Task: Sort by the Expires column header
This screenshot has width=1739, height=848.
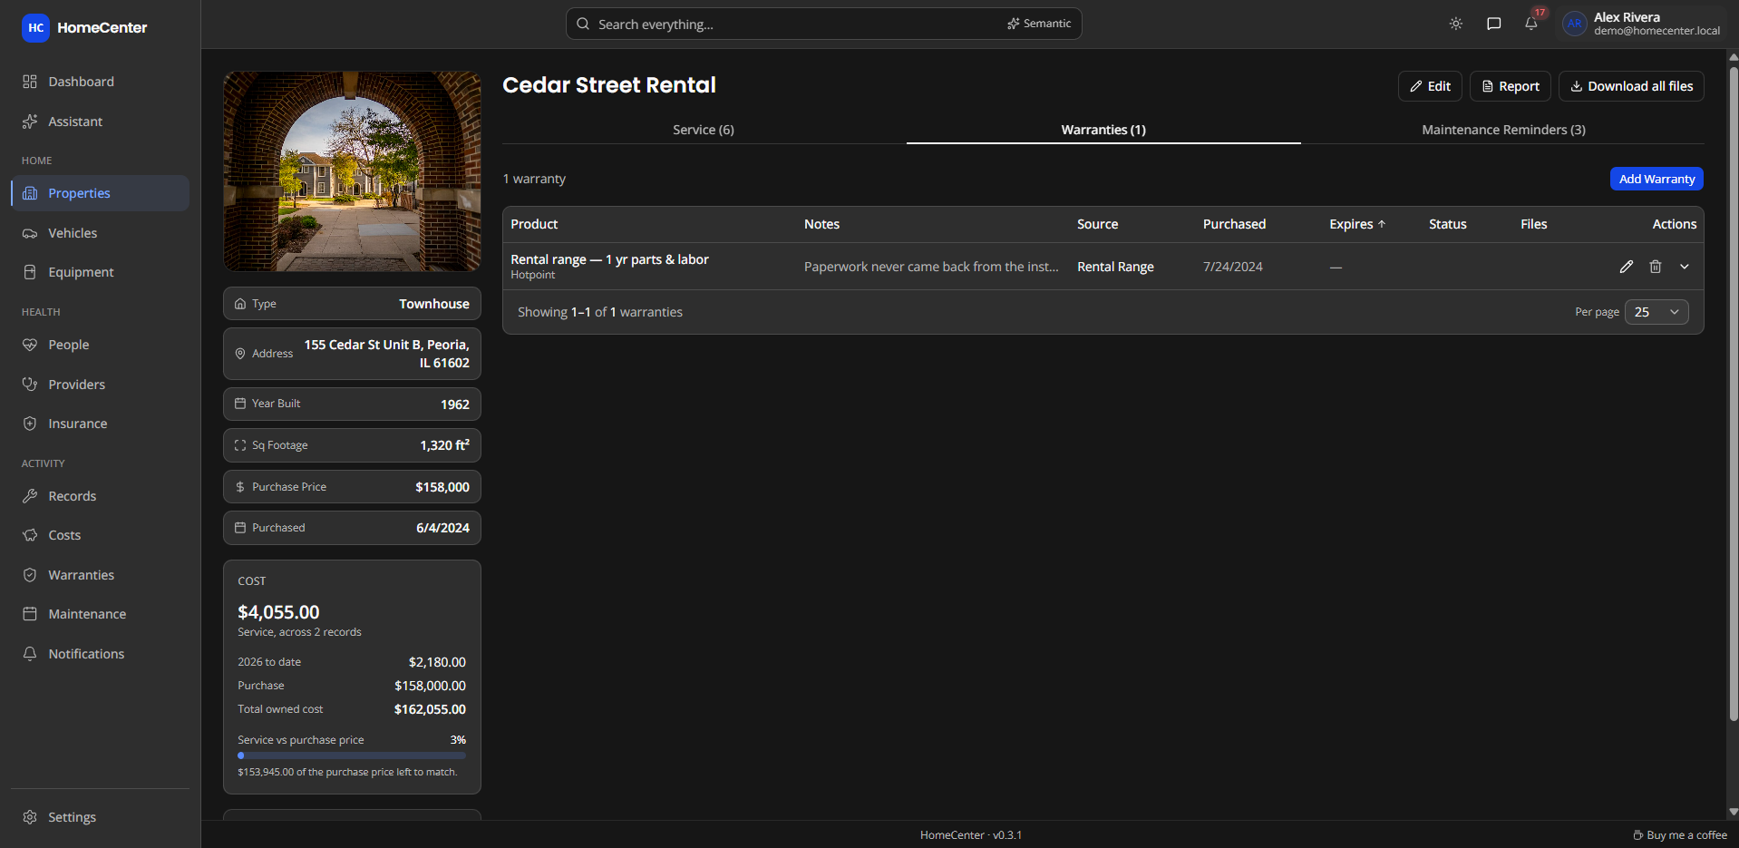Action: (1357, 224)
